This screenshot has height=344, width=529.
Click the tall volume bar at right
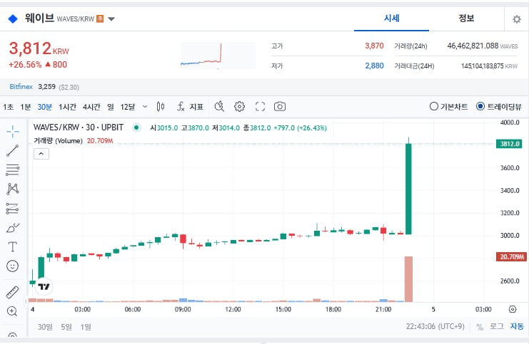pos(408,279)
